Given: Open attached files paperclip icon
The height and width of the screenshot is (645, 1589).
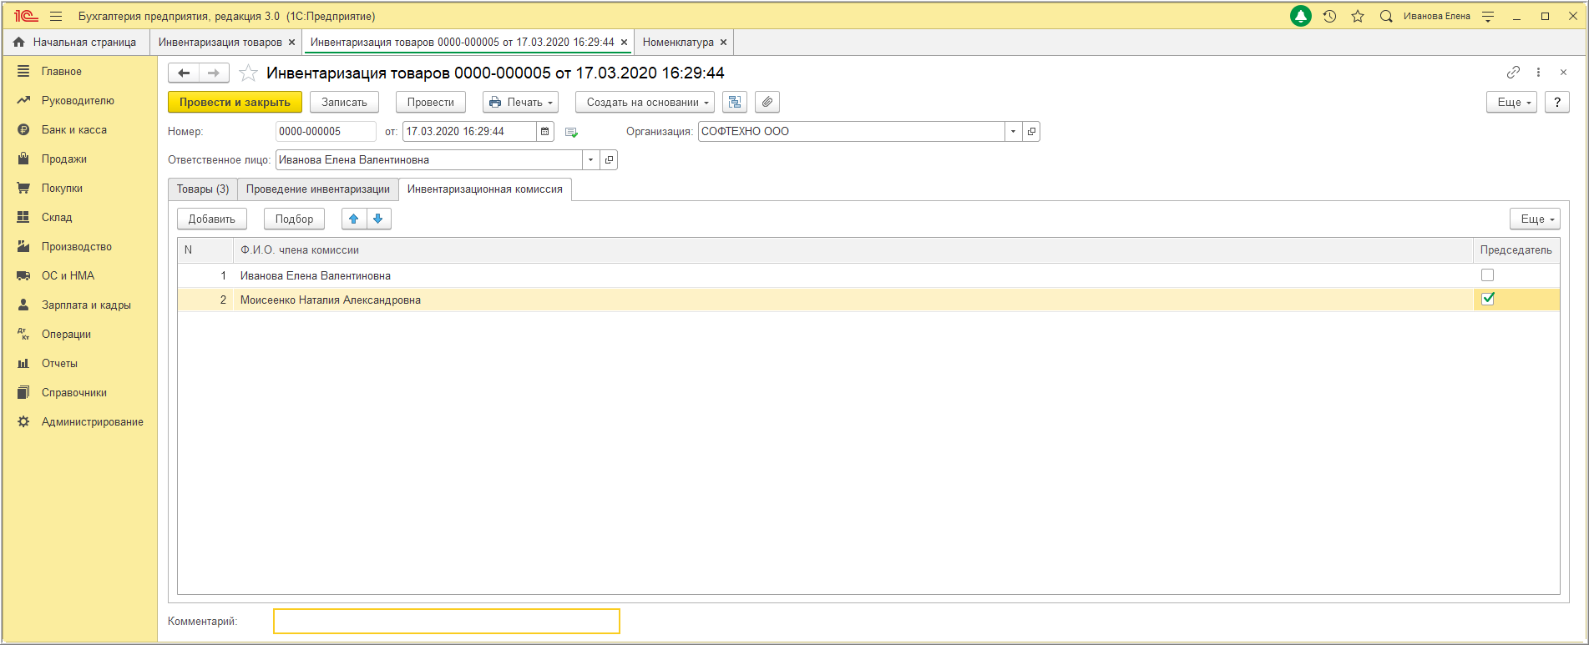Looking at the screenshot, I should (x=767, y=102).
